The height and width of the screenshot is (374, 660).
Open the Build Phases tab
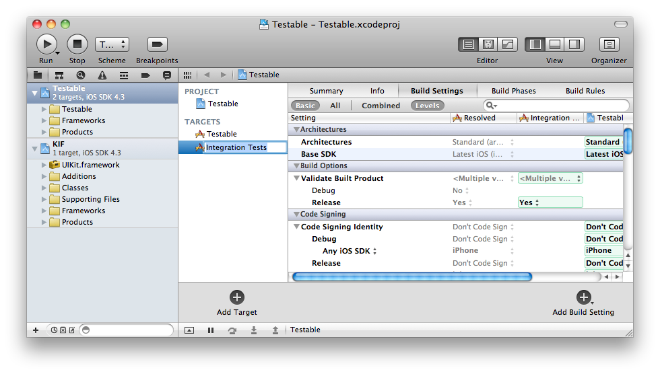513,91
